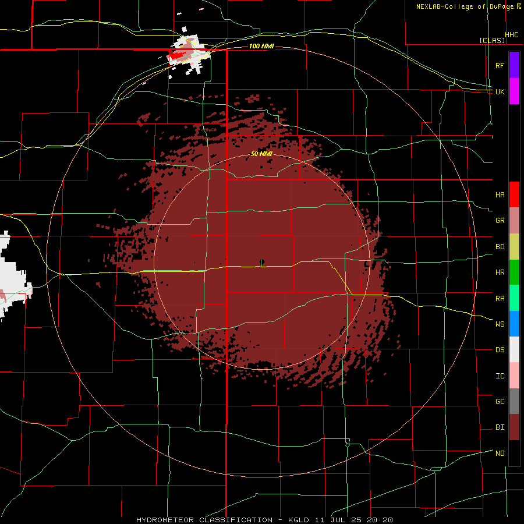The width and height of the screenshot is (524, 524).
Task: Click the RA legend label
Action: [500, 298]
